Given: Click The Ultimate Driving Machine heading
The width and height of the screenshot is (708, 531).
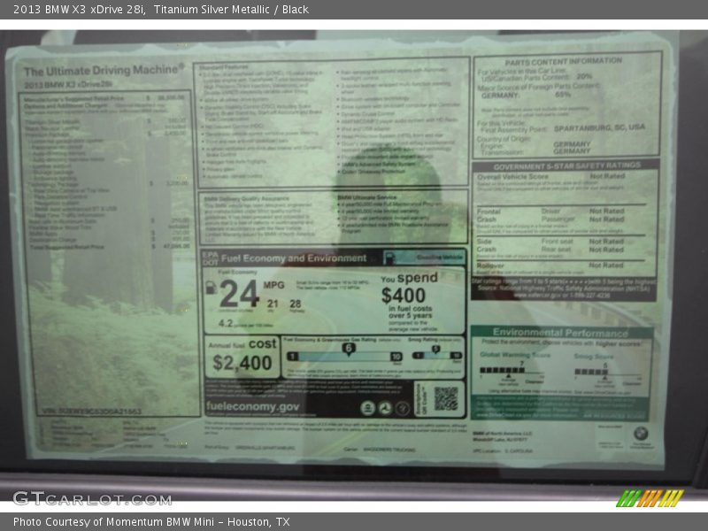Looking at the screenshot, I should point(104,70).
